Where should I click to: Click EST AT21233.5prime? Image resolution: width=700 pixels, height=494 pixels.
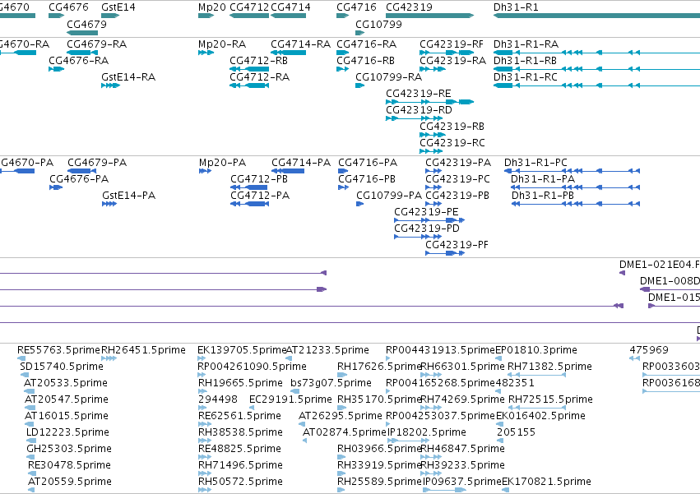pyautogui.click(x=289, y=358)
